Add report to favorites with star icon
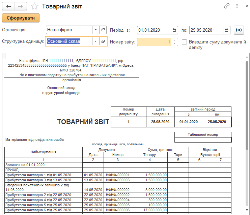The image size is (250, 215). 34,6
